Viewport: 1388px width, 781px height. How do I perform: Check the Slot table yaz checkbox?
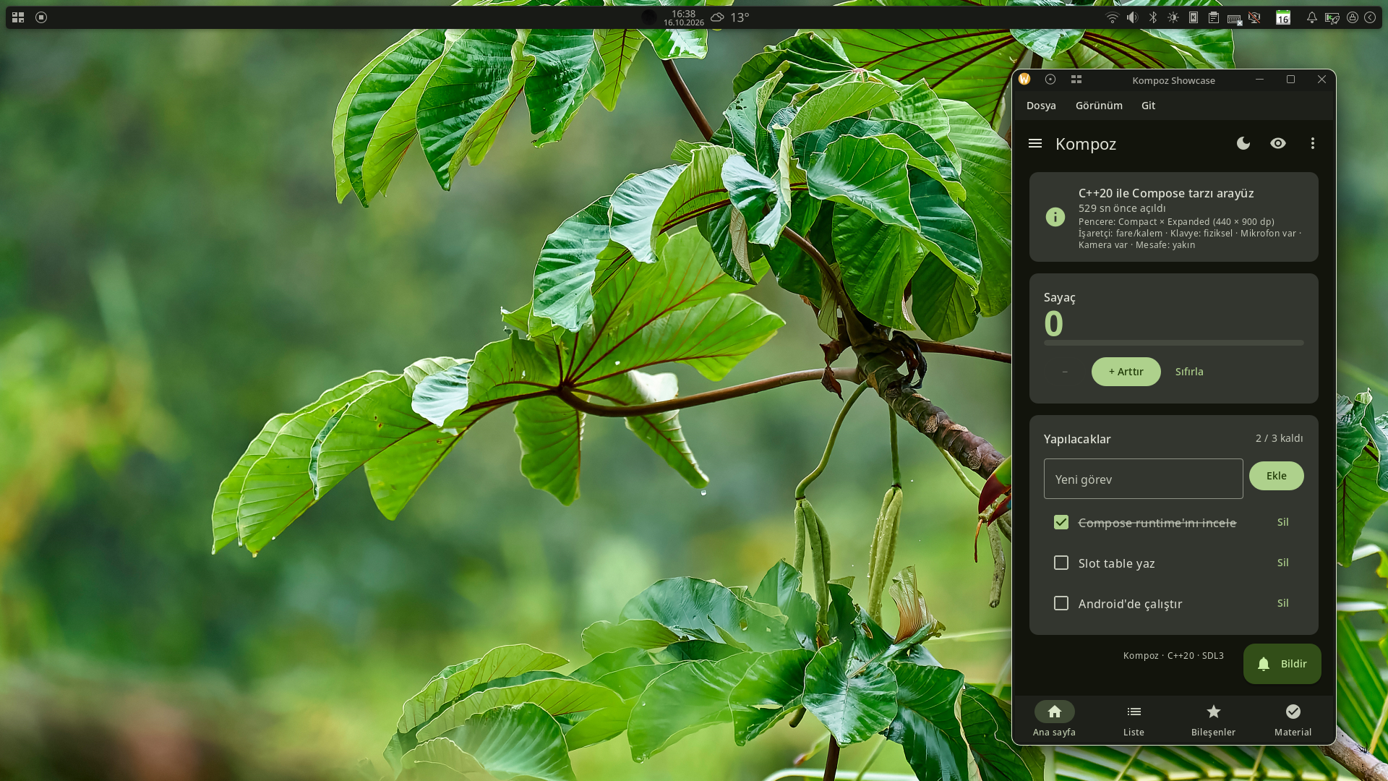click(x=1061, y=563)
